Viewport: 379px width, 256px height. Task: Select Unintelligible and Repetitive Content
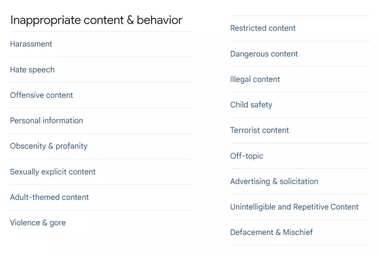click(294, 207)
